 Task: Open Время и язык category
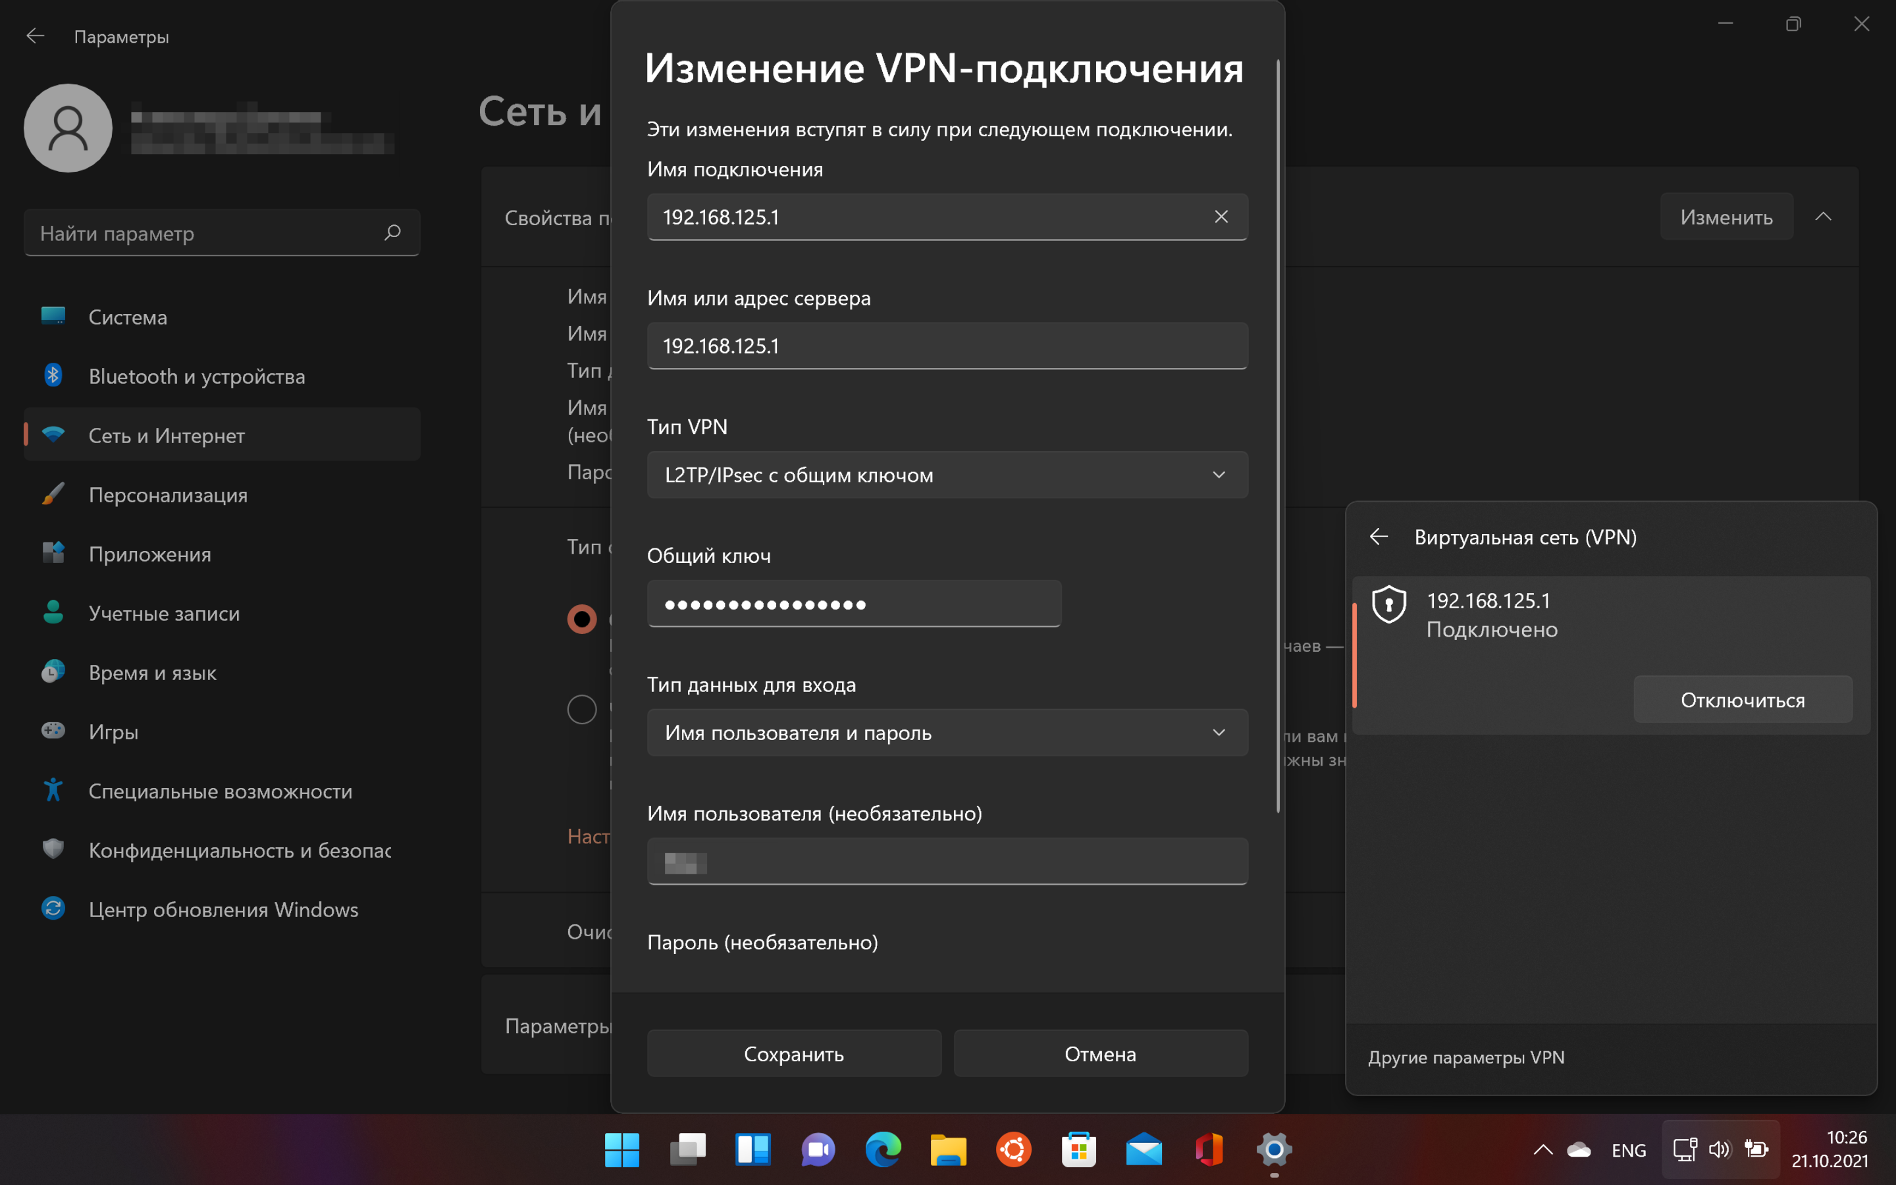click(x=222, y=672)
